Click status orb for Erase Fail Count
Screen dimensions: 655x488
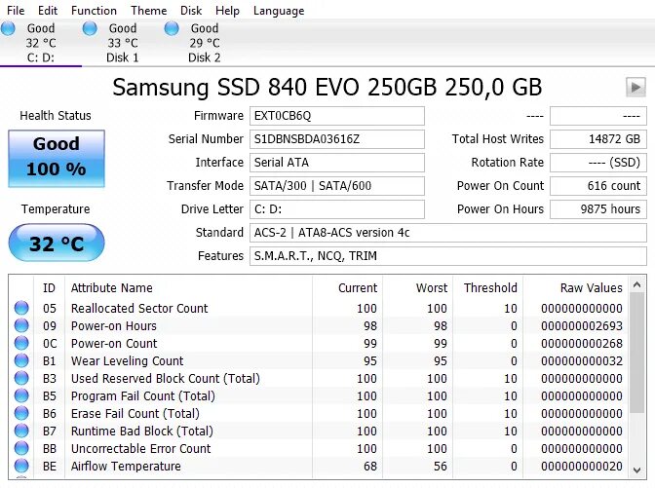21,413
